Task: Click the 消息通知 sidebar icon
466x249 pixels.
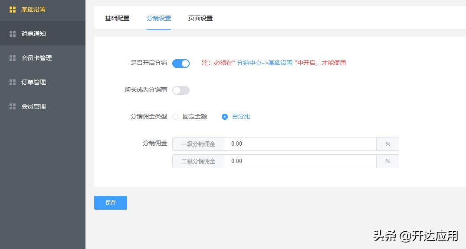Action: 12,34
